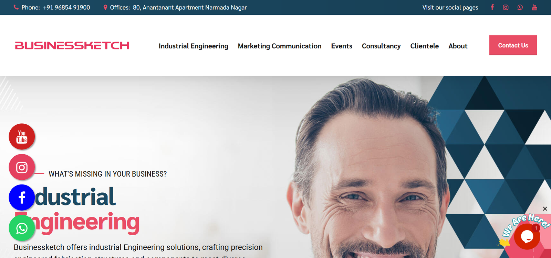Dismiss the 'We Are Here!' chat popup
This screenshot has width=551, height=258.
pos(545,209)
